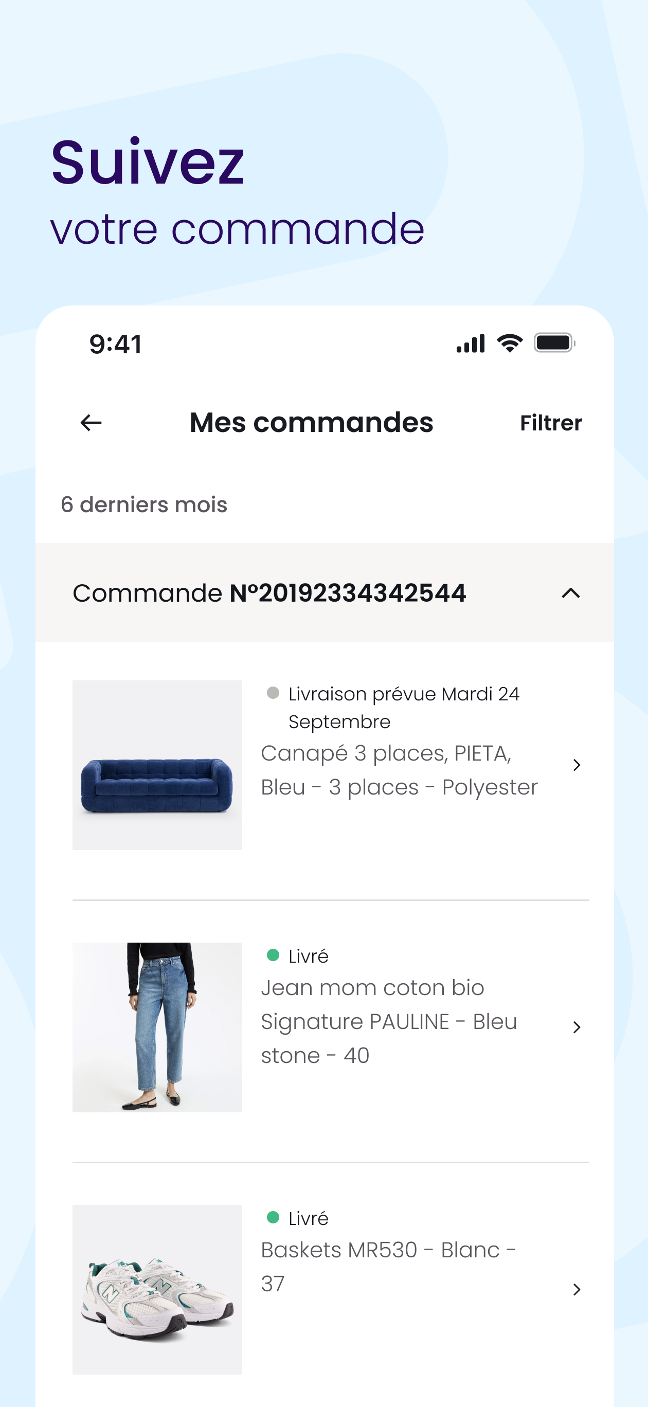Open the Baskets MR530 details chevron

(577, 1289)
